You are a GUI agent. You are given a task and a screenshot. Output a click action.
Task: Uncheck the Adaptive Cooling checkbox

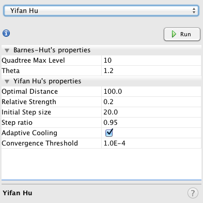pyautogui.click(x=109, y=133)
